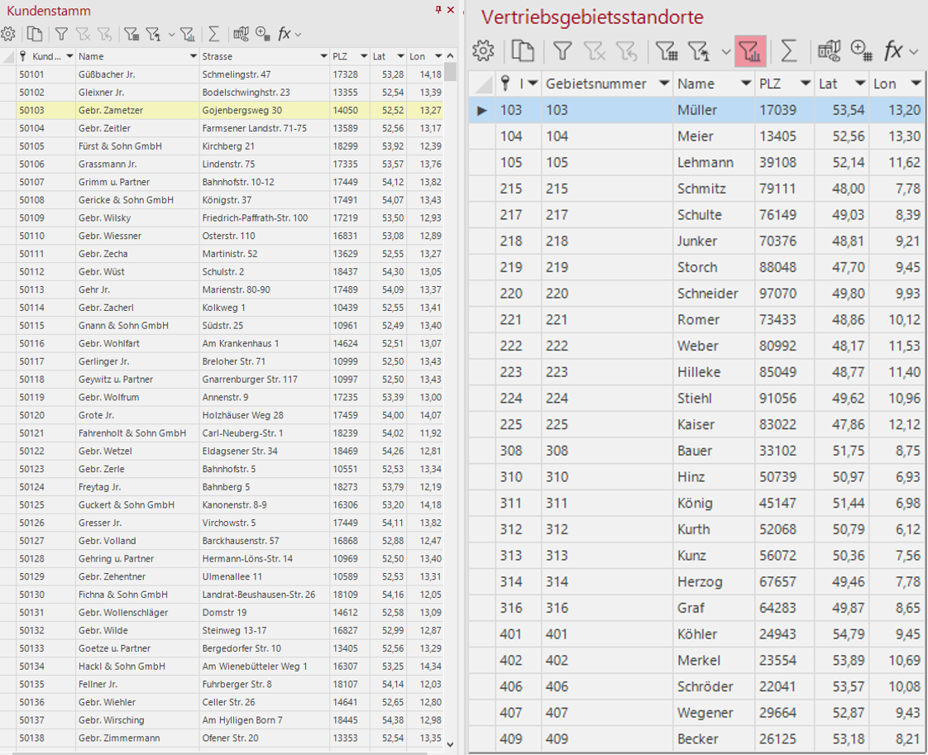This screenshot has height=755, width=928.
Task: Click the row selector arrow for row 103
Action: [482, 110]
